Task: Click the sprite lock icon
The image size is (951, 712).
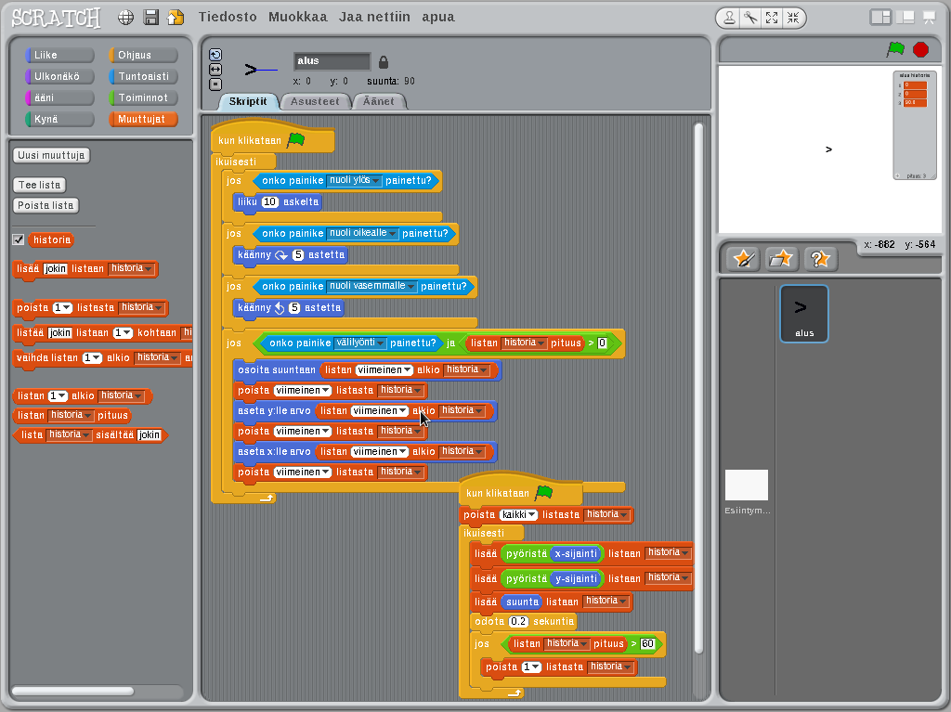Action: pyautogui.click(x=384, y=62)
